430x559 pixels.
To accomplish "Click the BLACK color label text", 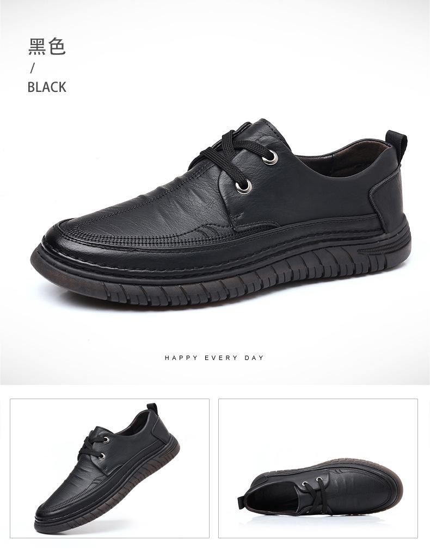I will click(x=47, y=87).
